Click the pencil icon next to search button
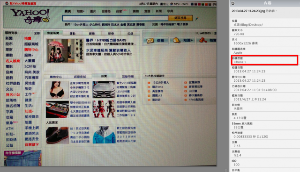This screenshot has height=172, width=300. [196, 19]
